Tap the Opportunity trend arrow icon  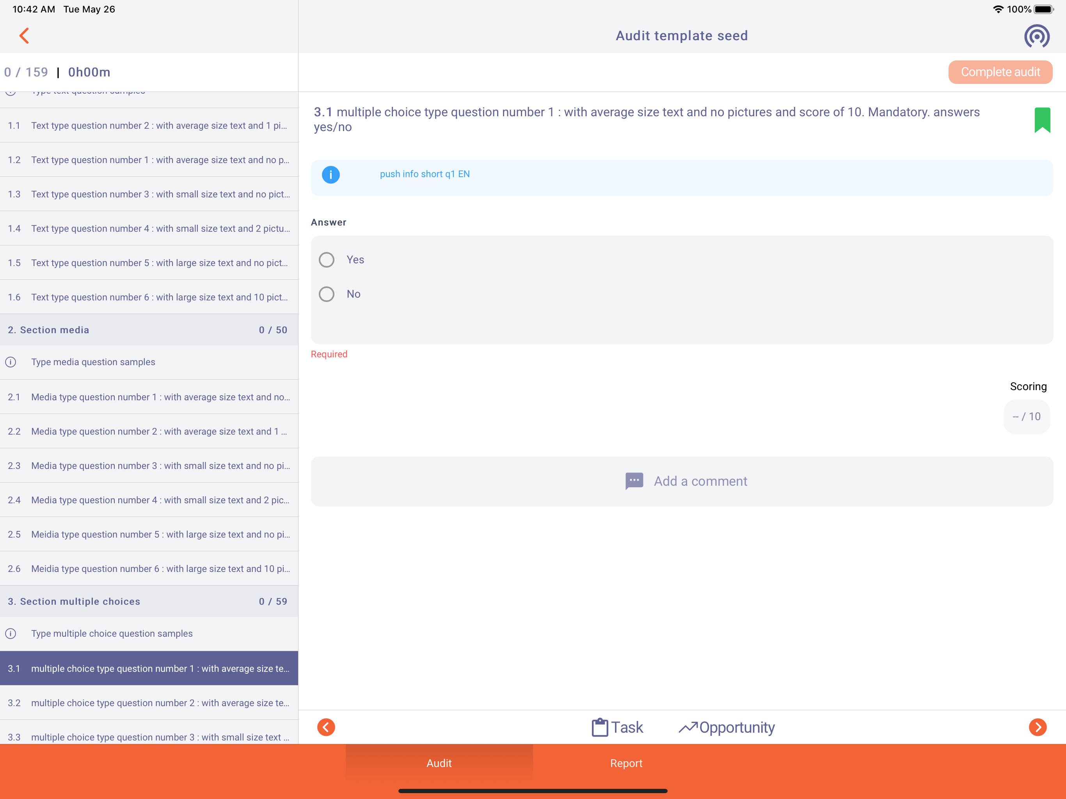pos(688,727)
